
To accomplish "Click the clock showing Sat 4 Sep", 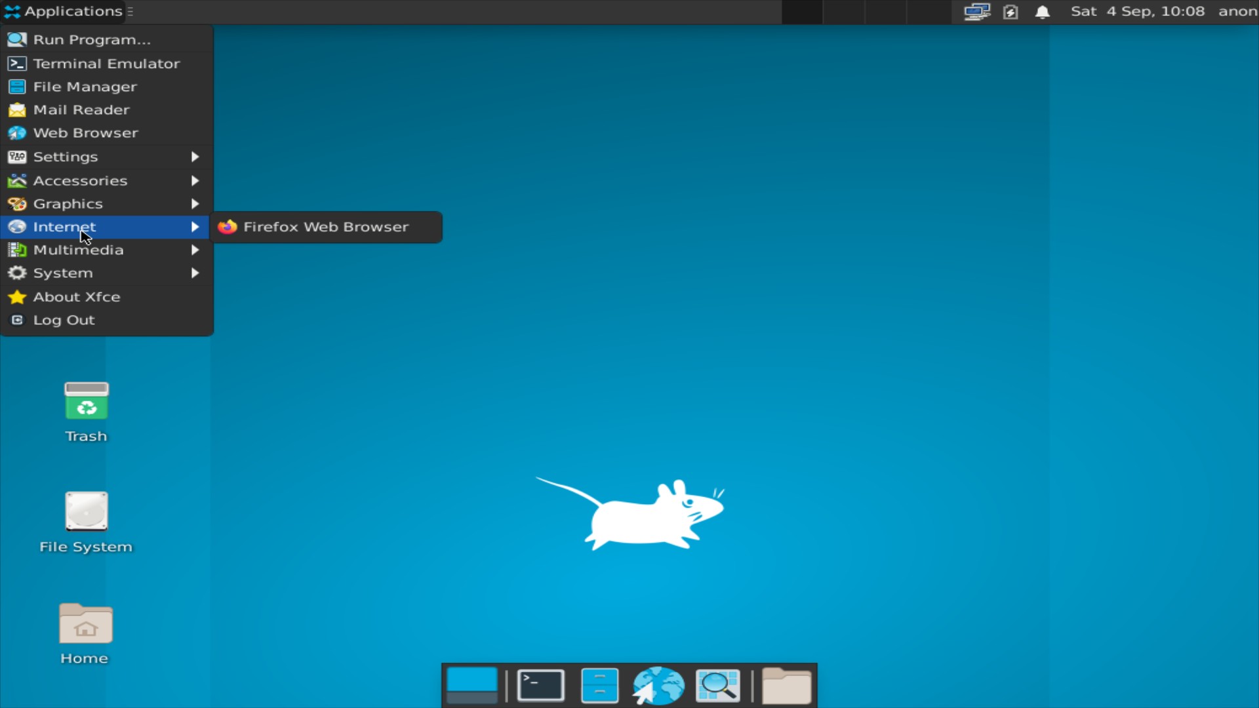I will (x=1138, y=11).
